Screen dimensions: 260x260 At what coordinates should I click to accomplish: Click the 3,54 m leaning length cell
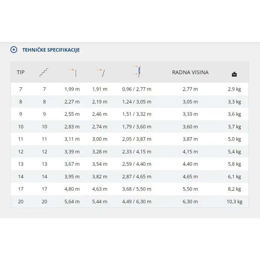[x=100, y=164]
